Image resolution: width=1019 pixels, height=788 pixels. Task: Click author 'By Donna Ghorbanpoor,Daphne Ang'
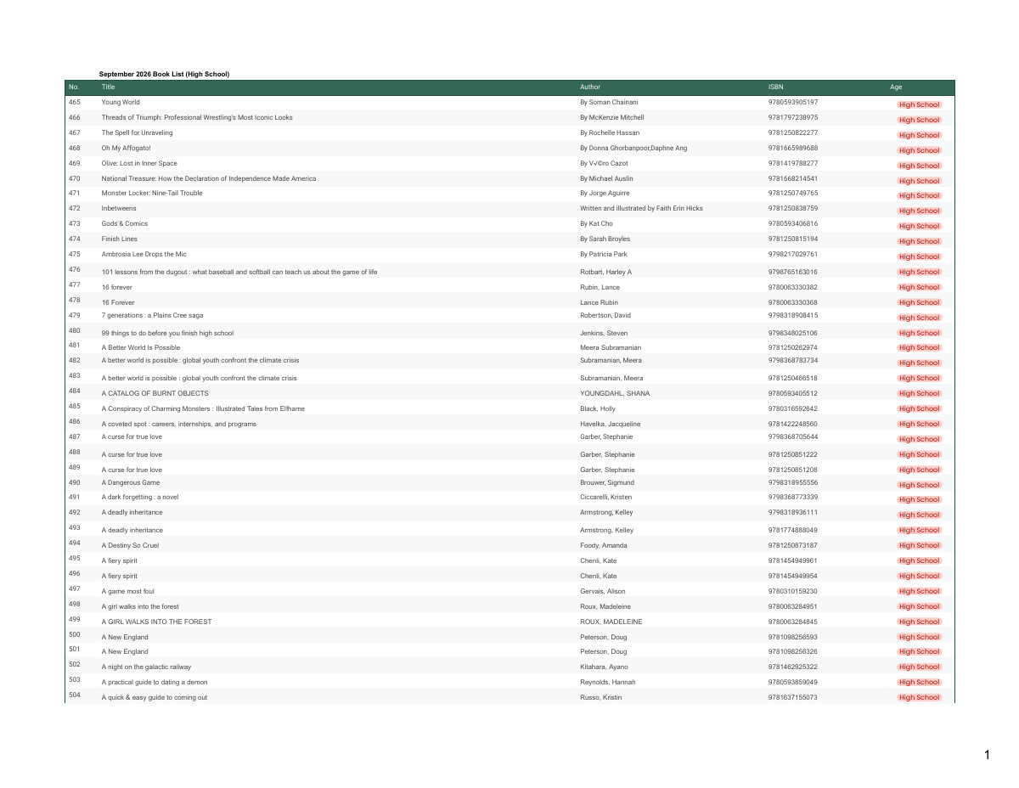point(633,148)
